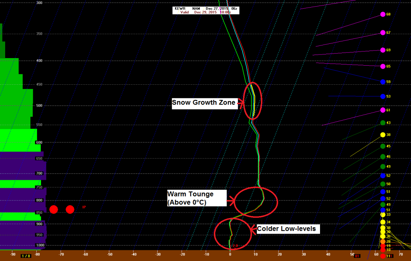This screenshot has height=261, width=411.
Task: Toggle the red 10 dot at panel bottom
Action: click(382, 250)
